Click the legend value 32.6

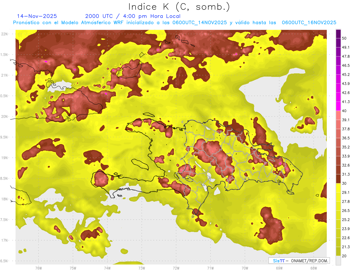346,165
